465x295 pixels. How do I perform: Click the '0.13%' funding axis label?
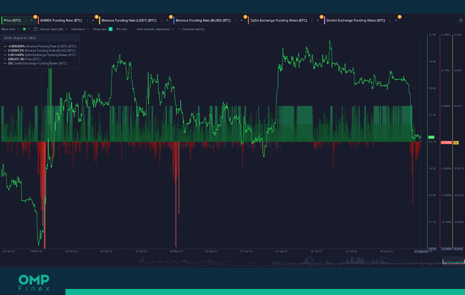click(445, 71)
